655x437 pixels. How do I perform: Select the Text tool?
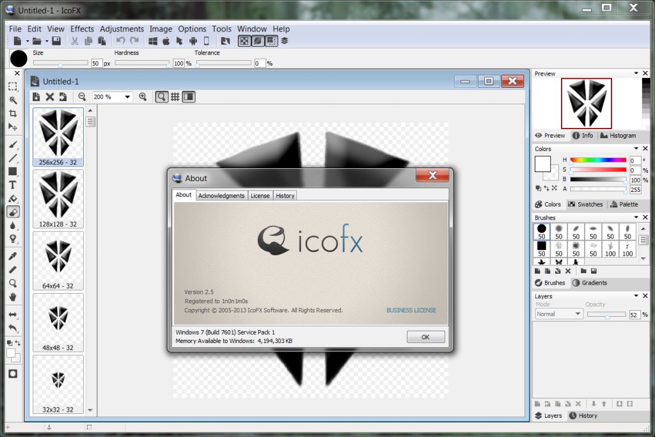click(x=13, y=184)
